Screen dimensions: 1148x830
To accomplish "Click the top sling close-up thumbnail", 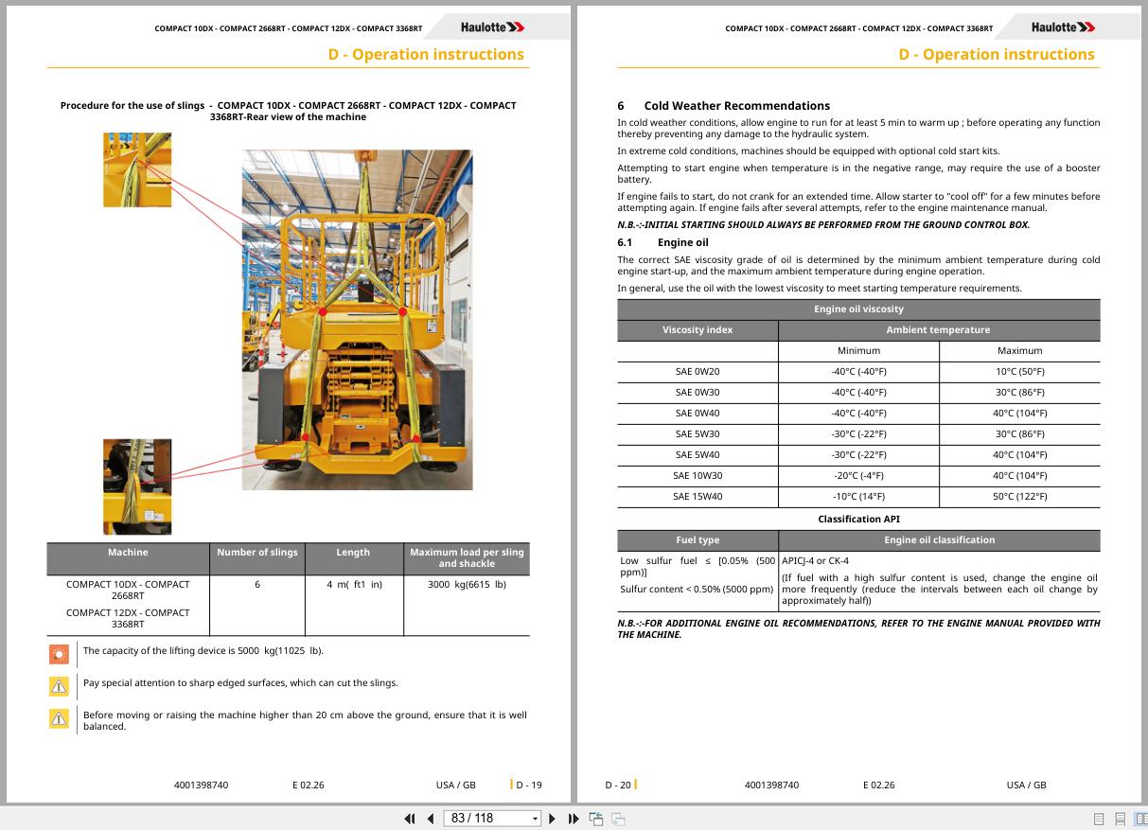I will pos(137,169).
